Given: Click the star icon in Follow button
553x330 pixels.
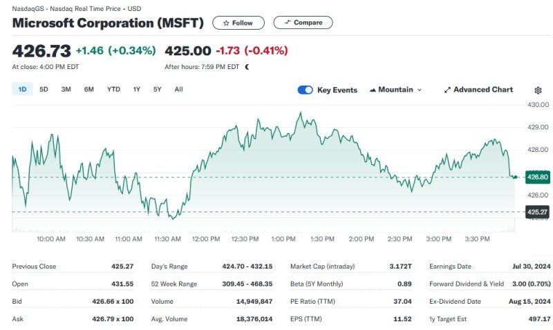Looking at the screenshot, I should tap(225, 23).
